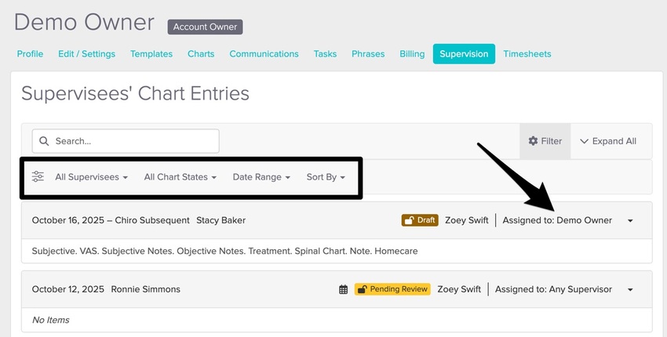
Task: Click the search magnifier icon
Action: (x=44, y=141)
